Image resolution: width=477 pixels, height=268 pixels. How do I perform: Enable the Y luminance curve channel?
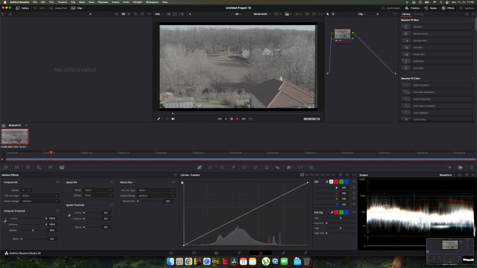pyautogui.click(x=332, y=182)
